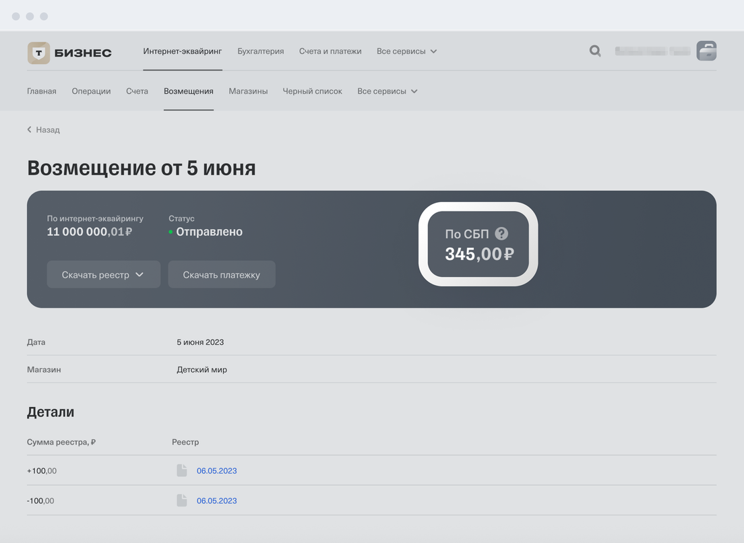Open the Главная tab

(42, 91)
